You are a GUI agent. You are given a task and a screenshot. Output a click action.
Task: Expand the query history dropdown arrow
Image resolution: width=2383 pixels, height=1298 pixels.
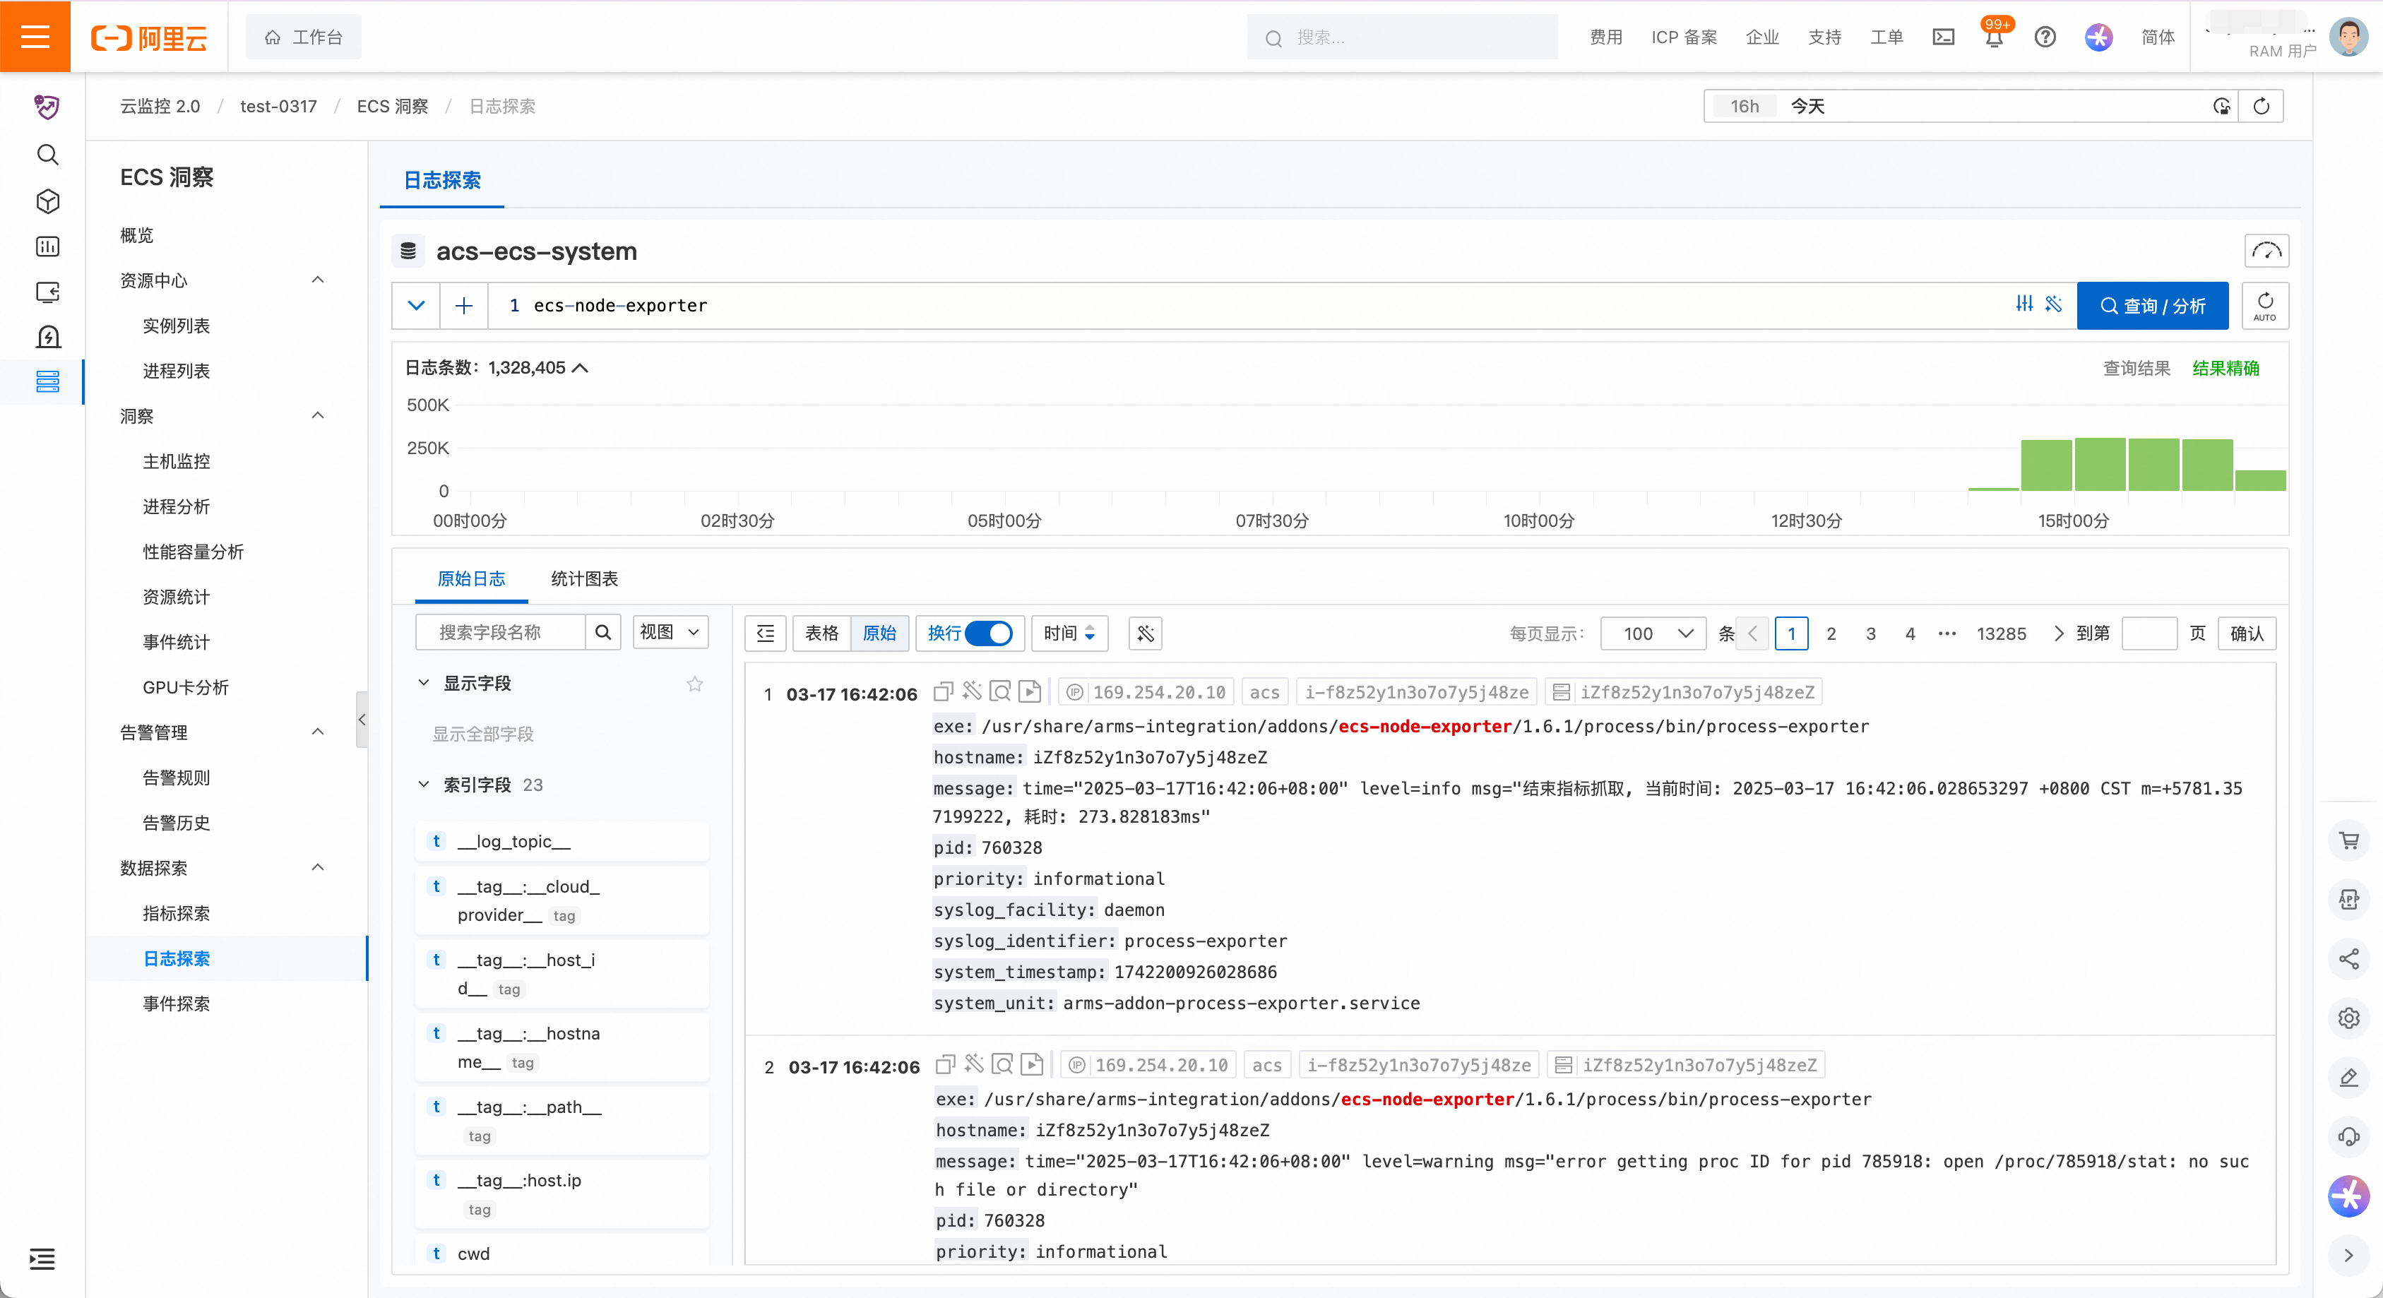coord(416,305)
